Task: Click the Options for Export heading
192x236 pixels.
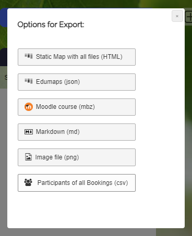Action: coord(51,24)
